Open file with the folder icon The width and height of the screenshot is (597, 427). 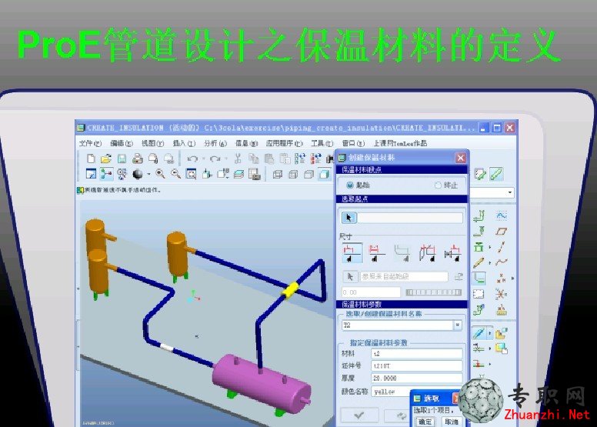coord(106,158)
